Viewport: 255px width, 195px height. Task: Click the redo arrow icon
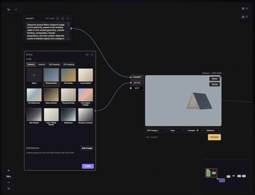[16, 10]
